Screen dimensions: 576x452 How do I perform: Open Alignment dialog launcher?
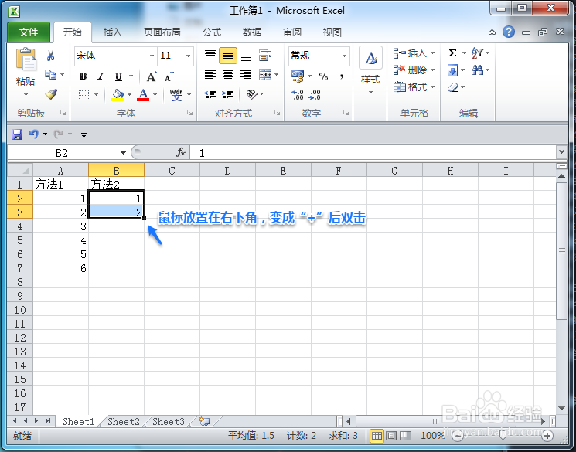278,113
